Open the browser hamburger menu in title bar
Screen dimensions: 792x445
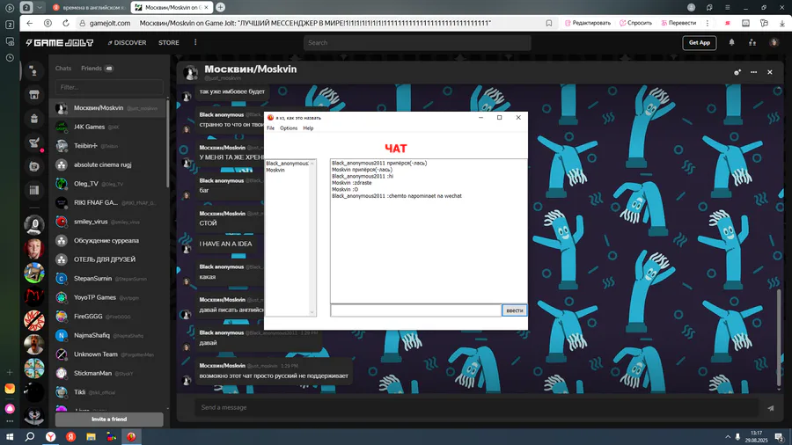tap(728, 7)
